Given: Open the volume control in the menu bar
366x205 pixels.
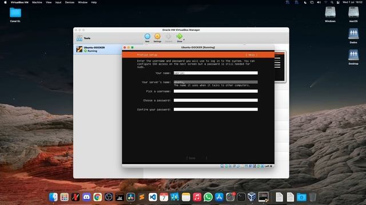Looking at the screenshot, I should 319,2.
